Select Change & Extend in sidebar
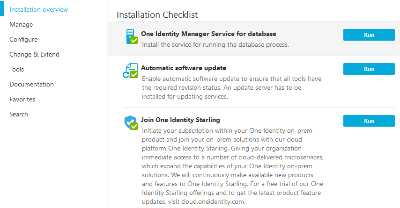The image size is (400, 208). 34,54
